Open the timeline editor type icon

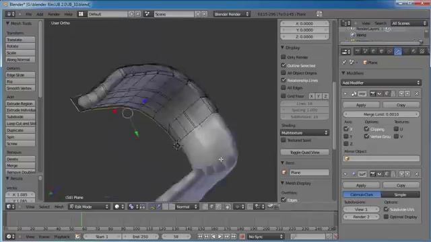(11, 237)
